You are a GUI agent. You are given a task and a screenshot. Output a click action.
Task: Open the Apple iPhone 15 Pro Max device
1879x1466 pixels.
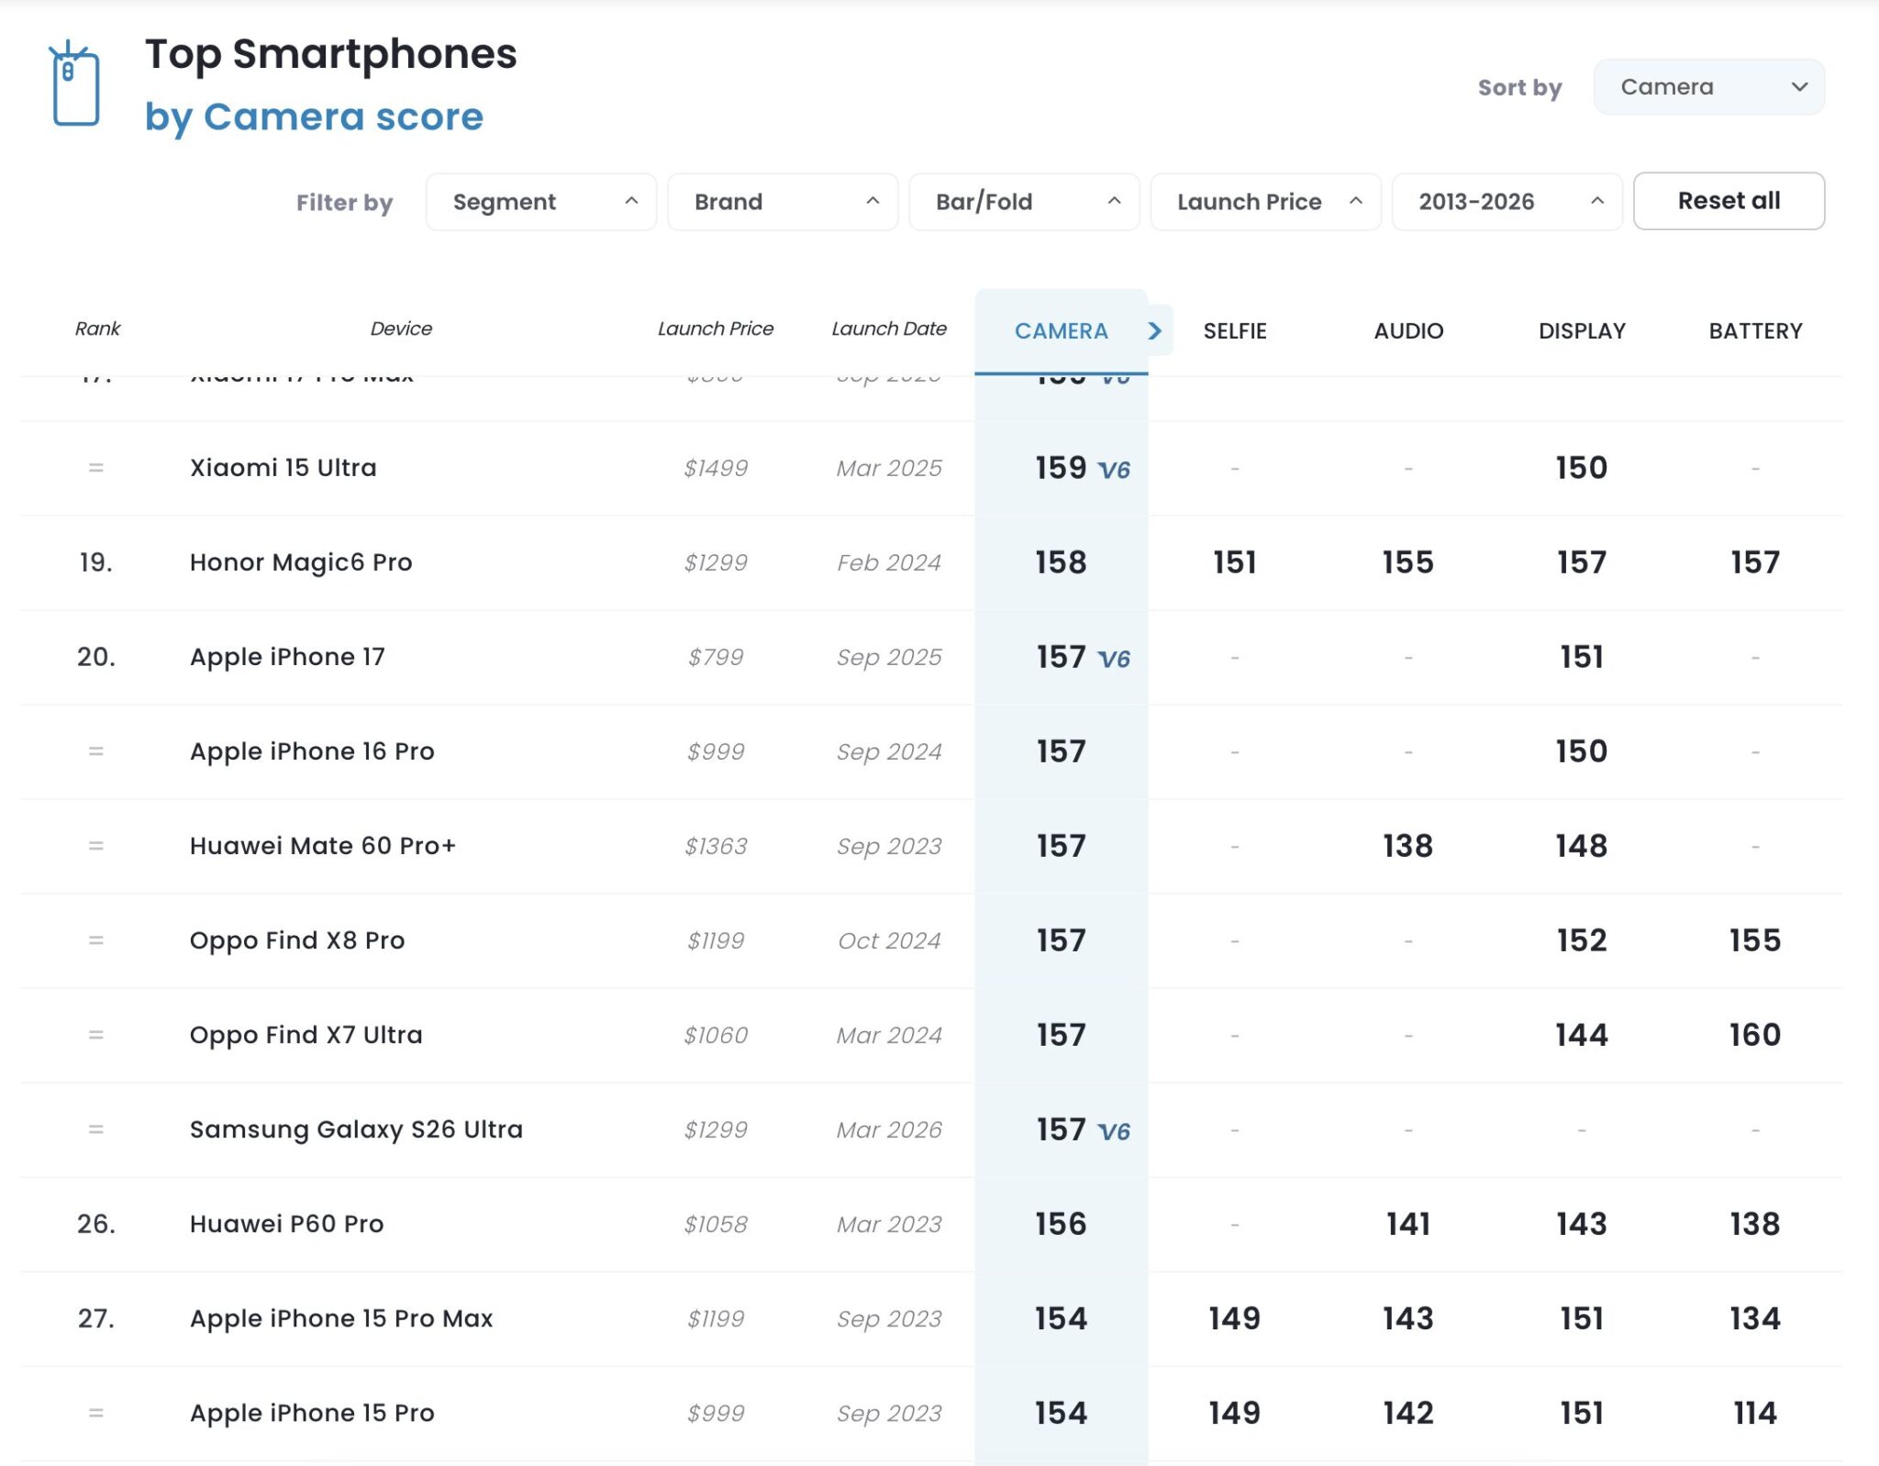tap(341, 1318)
